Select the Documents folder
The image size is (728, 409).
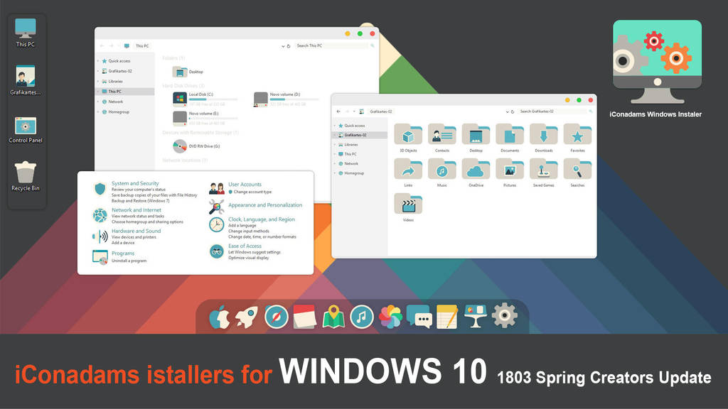[510, 138]
